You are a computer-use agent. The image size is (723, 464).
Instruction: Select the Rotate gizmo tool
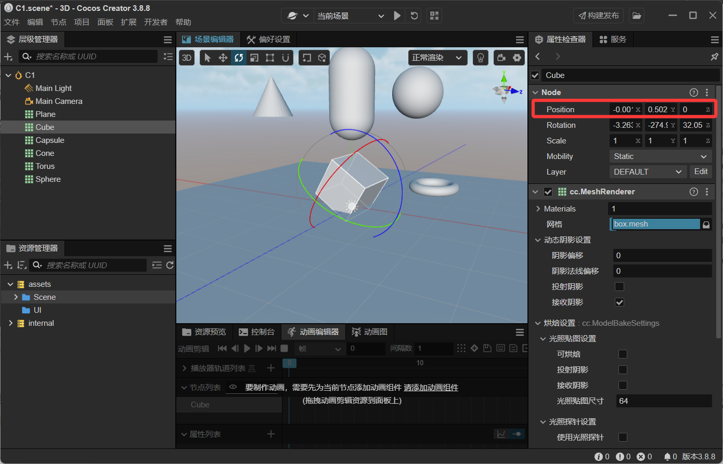point(239,58)
